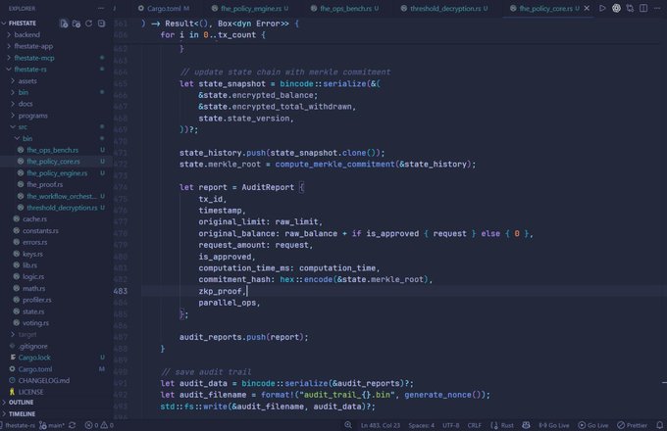Change file encoding UTF-8
667x431 pixels.
[451, 425]
